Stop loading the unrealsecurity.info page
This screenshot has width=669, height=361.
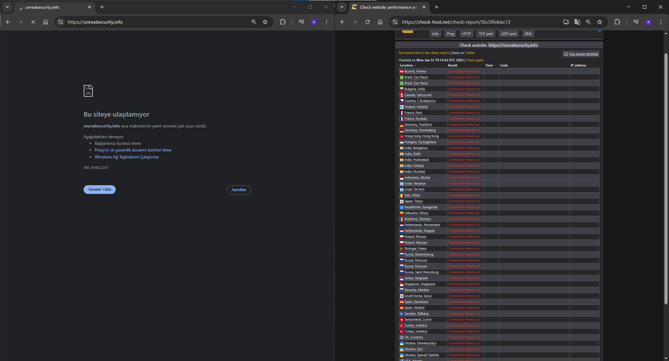coord(33,22)
